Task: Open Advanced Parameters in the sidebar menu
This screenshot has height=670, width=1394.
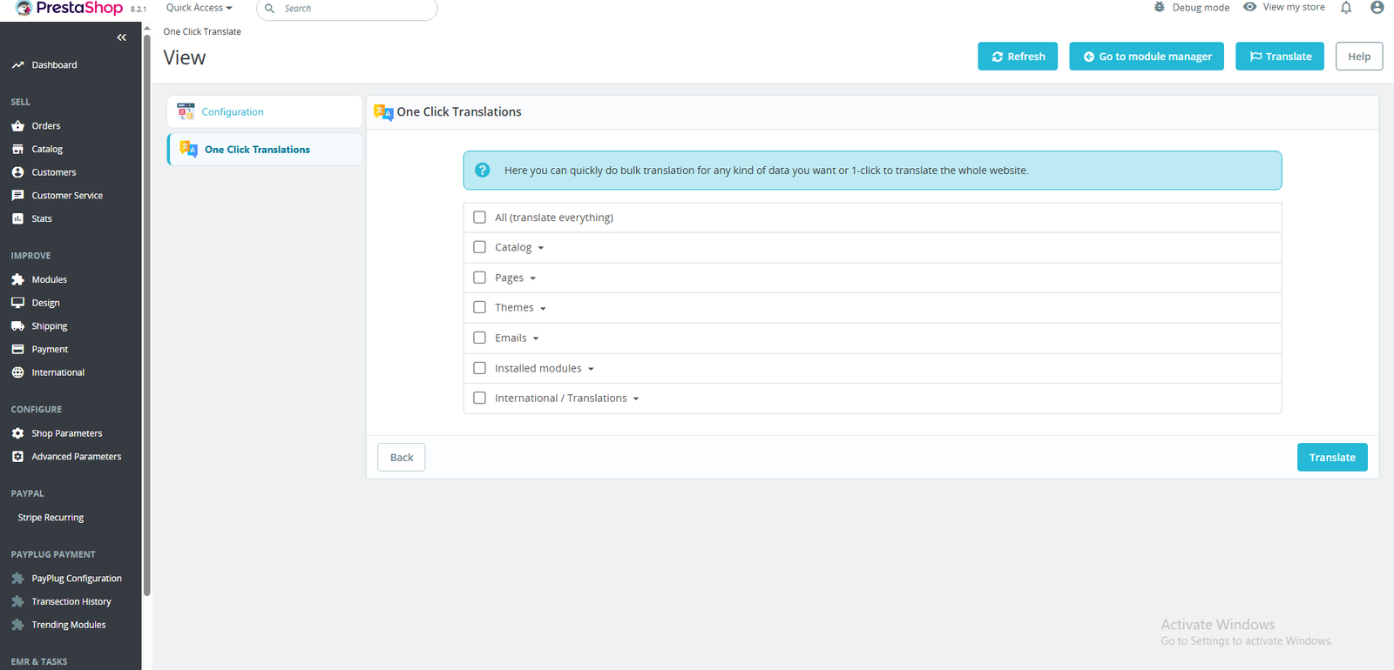Action: [76, 457]
